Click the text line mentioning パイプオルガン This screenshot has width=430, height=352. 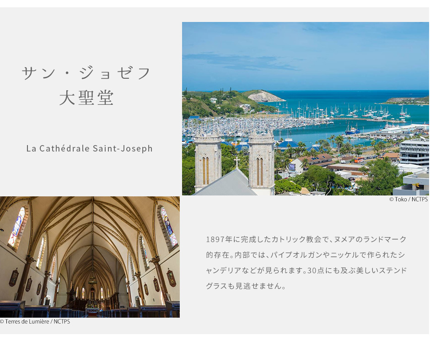[306, 255]
